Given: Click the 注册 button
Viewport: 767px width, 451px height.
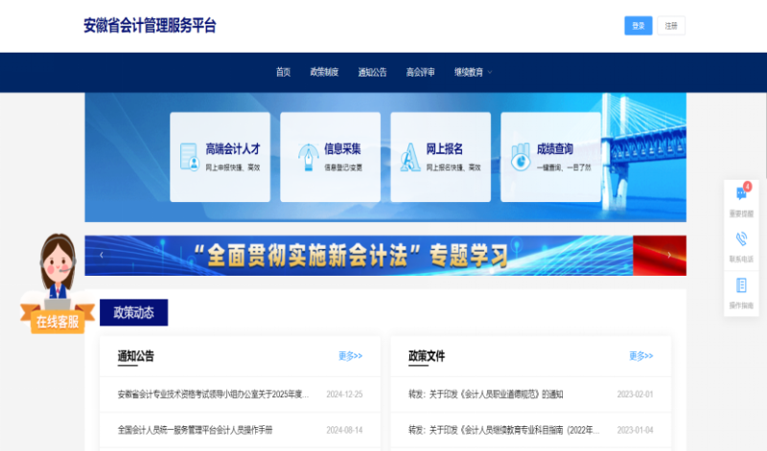Looking at the screenshot, I should pos(671,26).
